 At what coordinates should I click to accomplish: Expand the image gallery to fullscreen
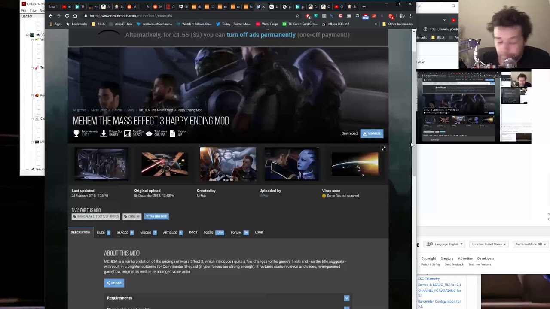point(383,148)
